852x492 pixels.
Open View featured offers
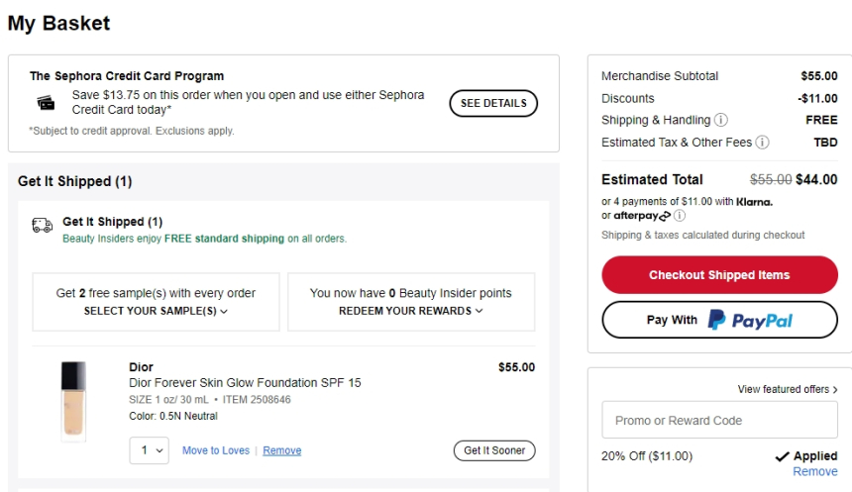click(x=788, y=389)
